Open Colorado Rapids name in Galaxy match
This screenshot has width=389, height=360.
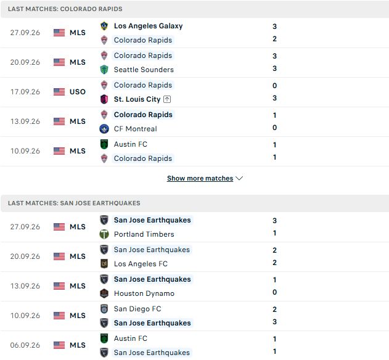click(x=143, y=40)
